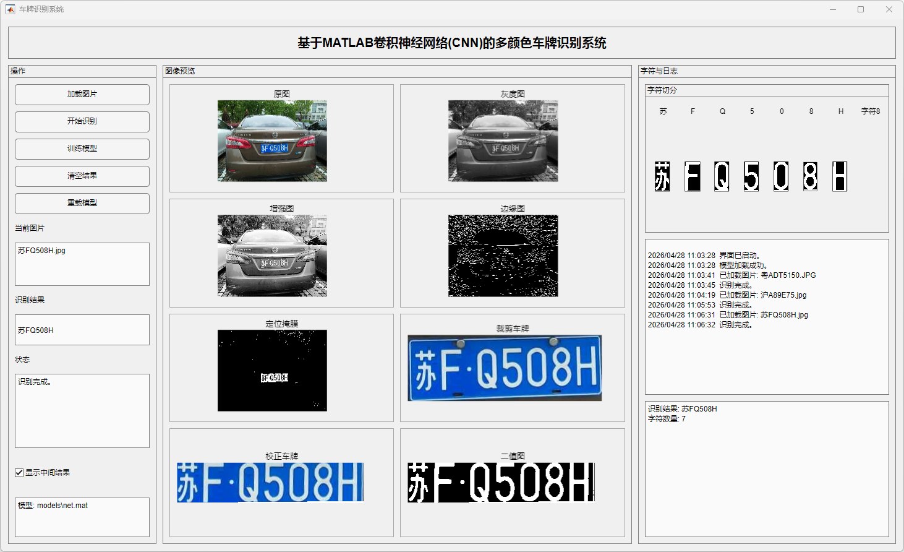This screenshot has height=552, width=904.
Task: Click the 训练模型 button
Action: click(82, 149)
